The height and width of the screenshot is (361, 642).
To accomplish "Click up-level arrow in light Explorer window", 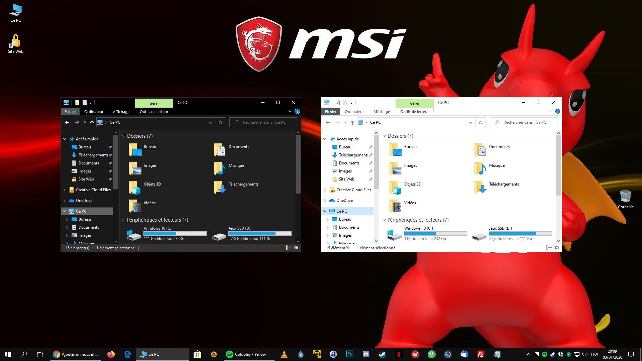I will pos(352,122).
